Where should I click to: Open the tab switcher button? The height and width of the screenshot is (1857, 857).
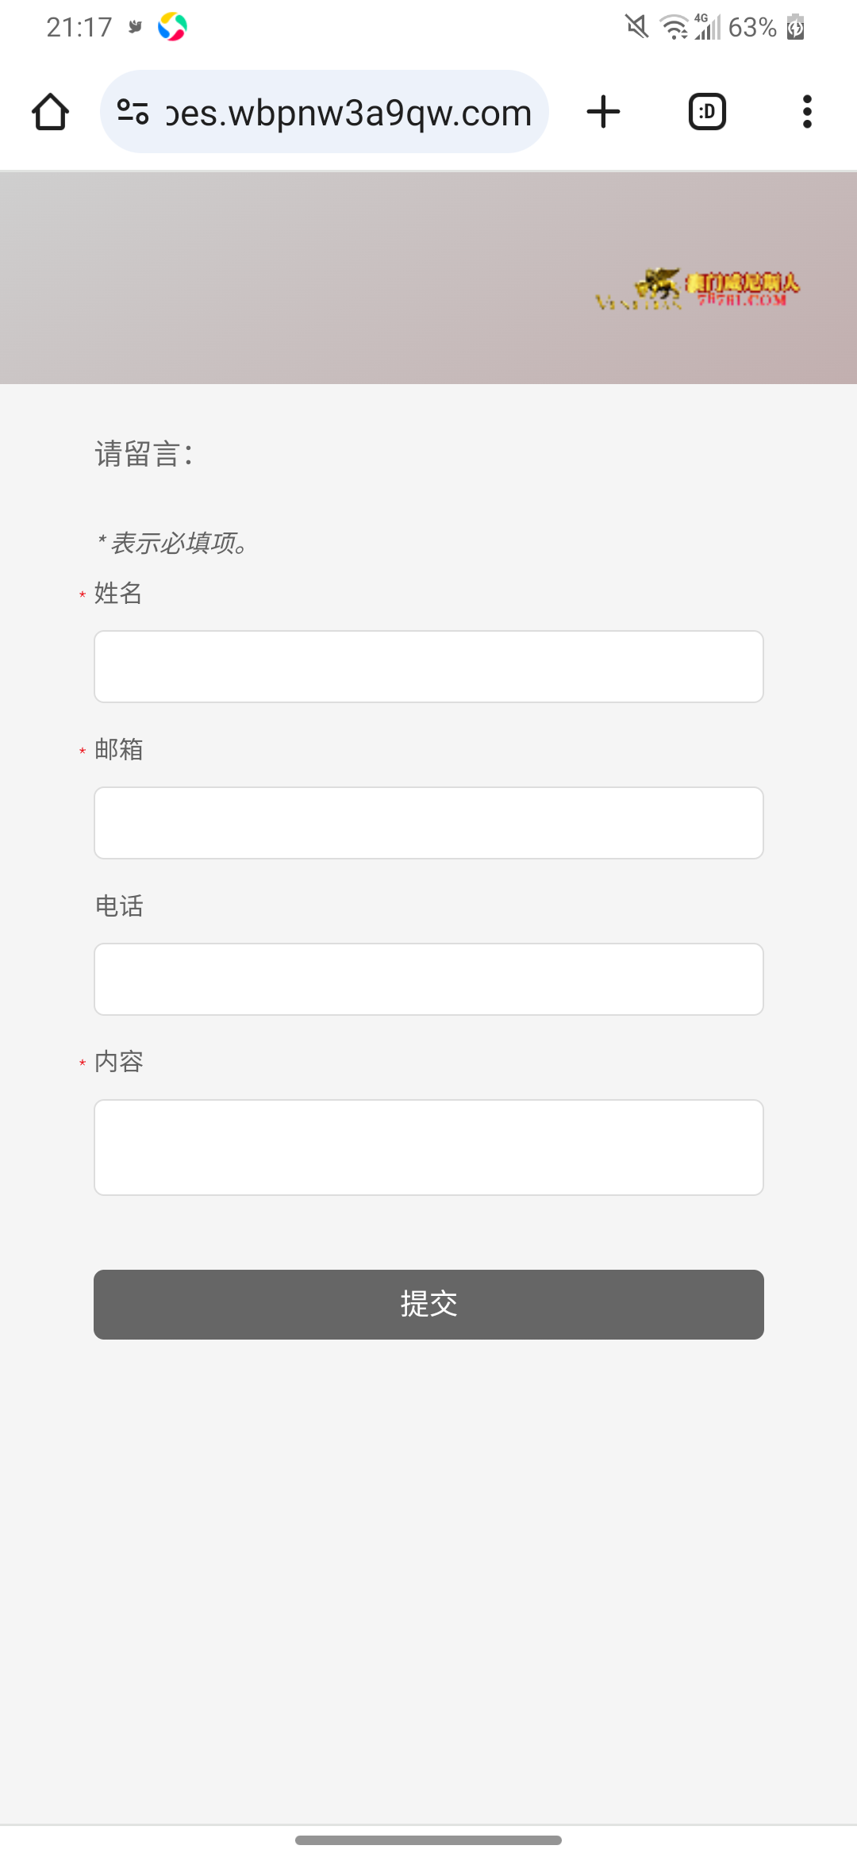(x=707, y=112)
